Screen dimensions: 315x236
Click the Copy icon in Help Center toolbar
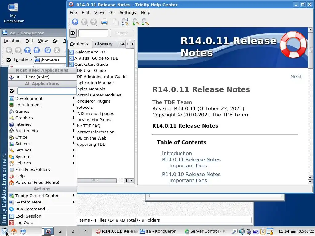click(x=115, y=22)
